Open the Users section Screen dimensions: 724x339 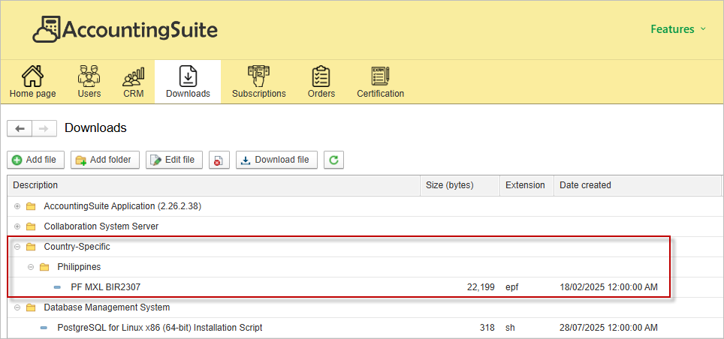(x=89, y=82)
